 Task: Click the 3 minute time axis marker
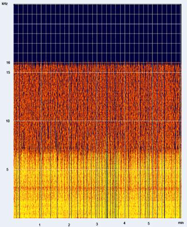(97, 224)
